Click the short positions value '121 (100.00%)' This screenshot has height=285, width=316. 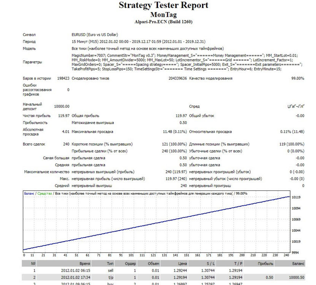(x=174, y=144)
